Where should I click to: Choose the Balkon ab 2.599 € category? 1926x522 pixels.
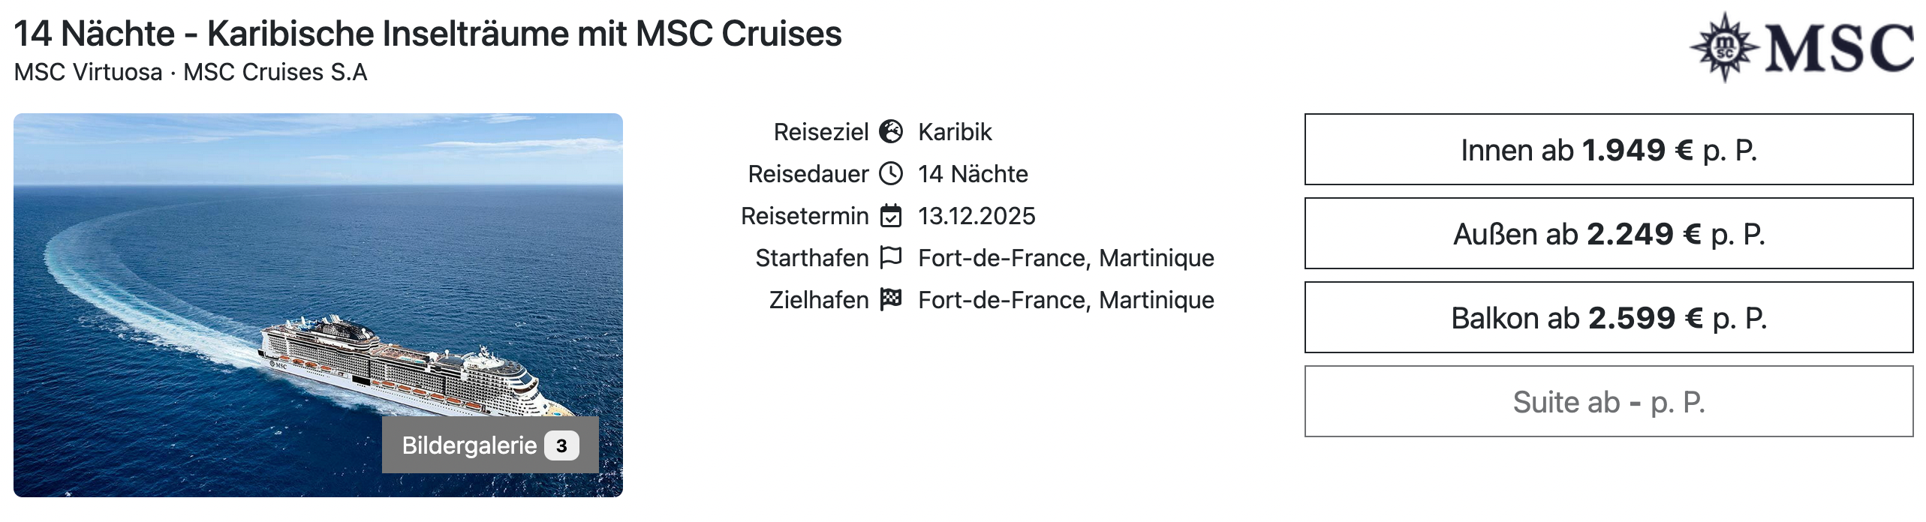click(x=1609, y=318)
